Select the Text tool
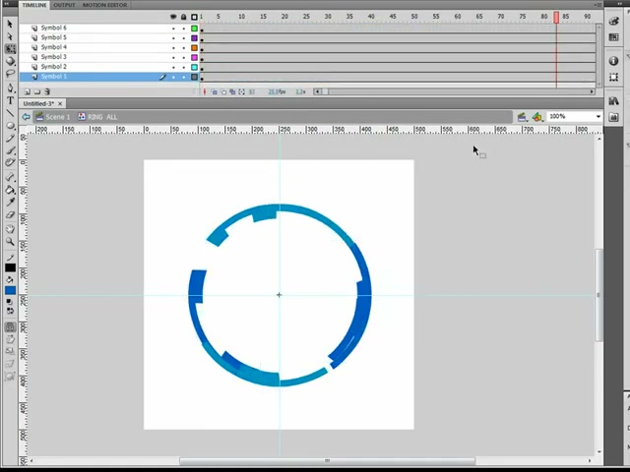 [x=10, y=100]
